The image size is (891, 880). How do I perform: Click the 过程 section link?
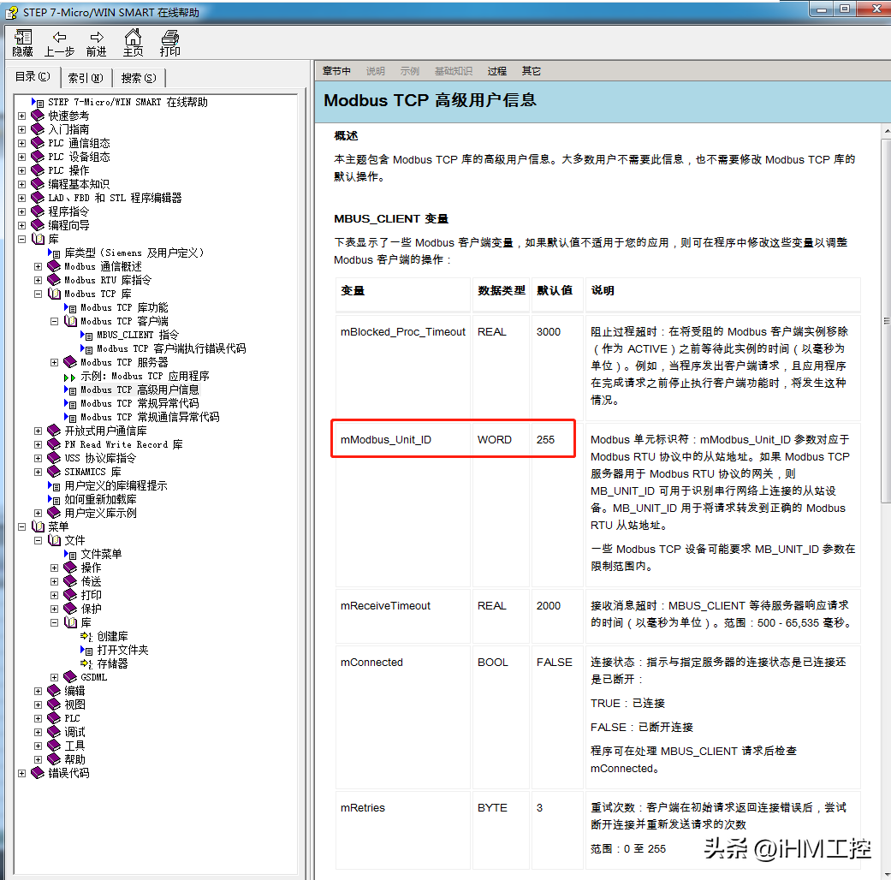click(497, 71)
